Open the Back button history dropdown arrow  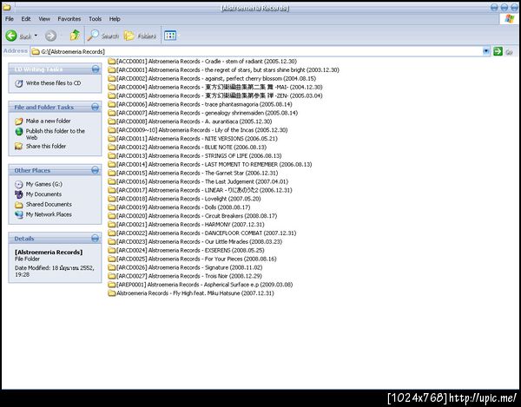click(36, 36)
